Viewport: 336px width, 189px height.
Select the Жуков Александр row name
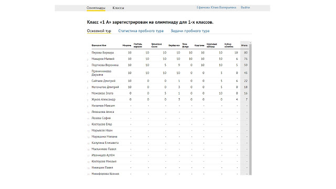[x=103, y=100]
